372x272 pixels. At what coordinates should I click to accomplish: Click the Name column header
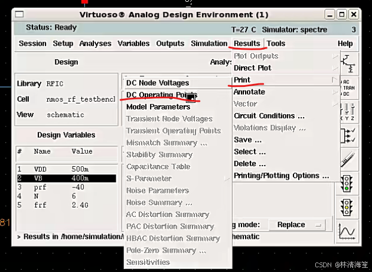(x=42, y=151)
